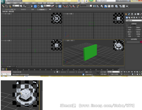Open the object category dropdown in Create panel
This screenshot has height=110, width=142.
pyautogui.click(x=134, y=20)
